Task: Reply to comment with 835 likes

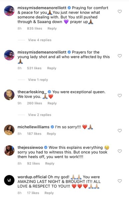Action: coord(52,28)
